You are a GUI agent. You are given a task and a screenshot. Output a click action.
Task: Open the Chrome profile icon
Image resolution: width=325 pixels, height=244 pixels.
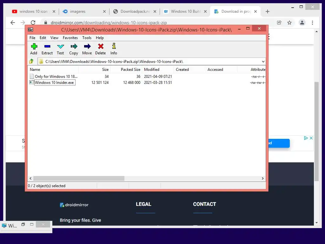coord(302,23)
